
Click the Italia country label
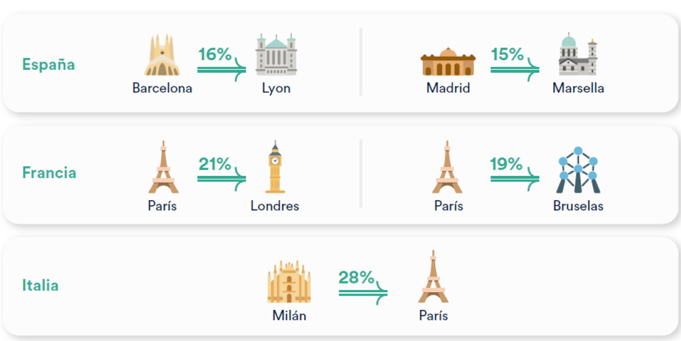(x=40, y=285)
